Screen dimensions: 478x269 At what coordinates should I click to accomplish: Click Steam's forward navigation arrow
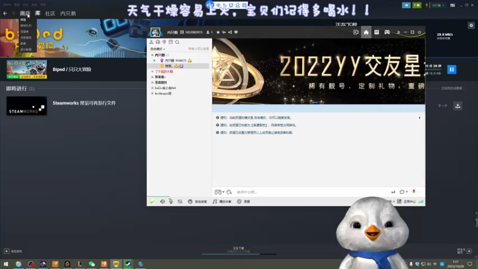pos(13,13)
